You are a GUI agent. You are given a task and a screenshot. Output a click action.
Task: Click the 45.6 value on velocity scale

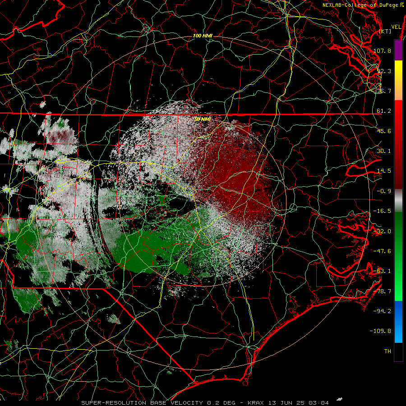click(384, 131)
